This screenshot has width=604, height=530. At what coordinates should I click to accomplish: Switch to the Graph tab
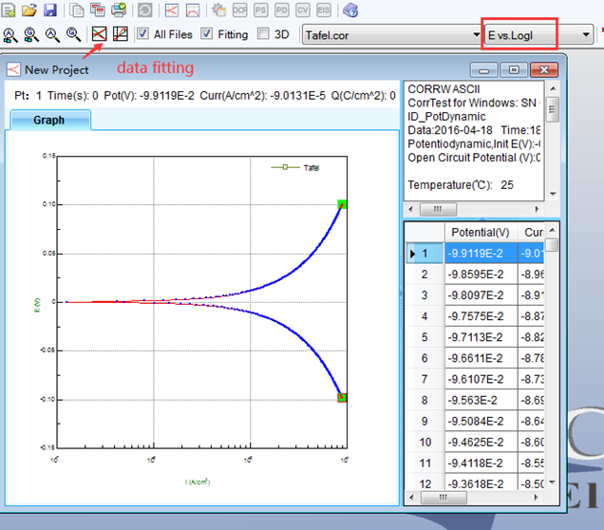(x=50, y=120)
